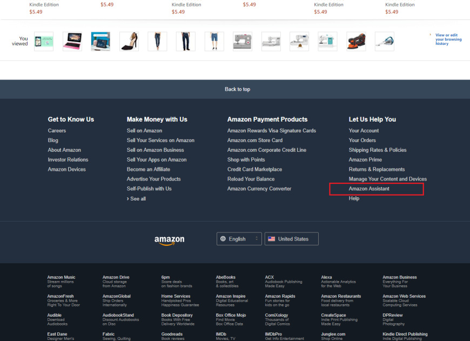470x341 pixels.
Task: Open View or edit your browsing history
Action: pyautogui.click(x=448, y=39)
